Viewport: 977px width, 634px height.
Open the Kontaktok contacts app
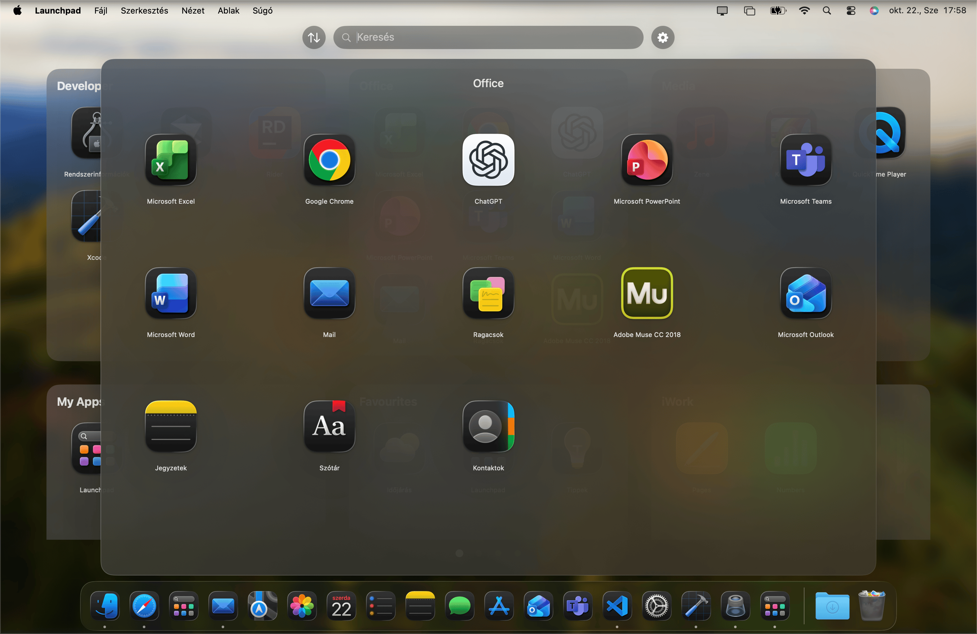point(488,426)
